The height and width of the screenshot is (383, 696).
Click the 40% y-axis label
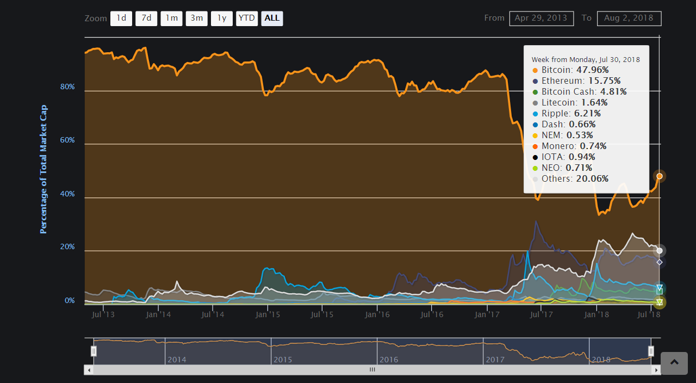point(67,194)
